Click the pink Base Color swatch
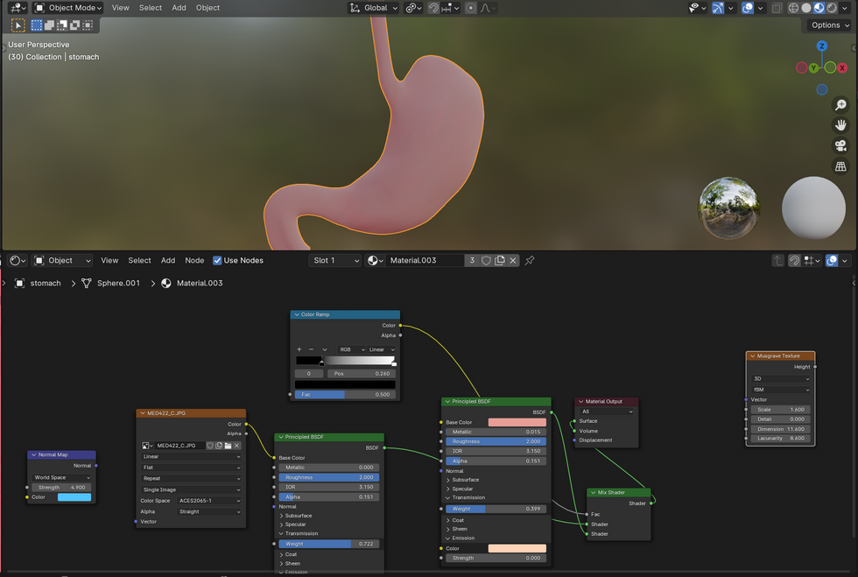This screenshot has width=858, height=577. [517, 422]
